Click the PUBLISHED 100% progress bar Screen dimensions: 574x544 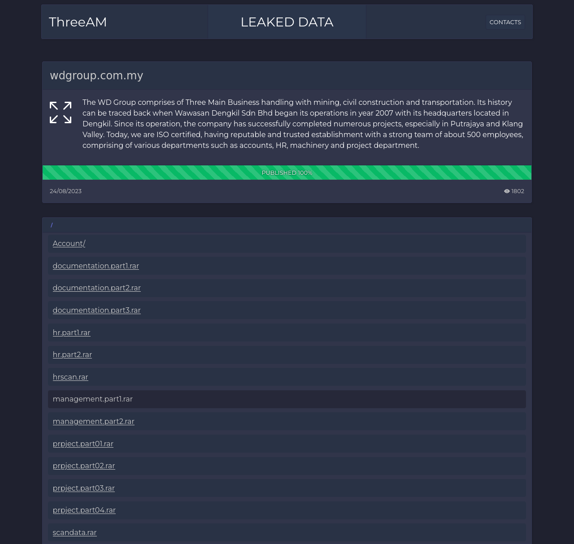pyautogui.click(x=287, y=173)
